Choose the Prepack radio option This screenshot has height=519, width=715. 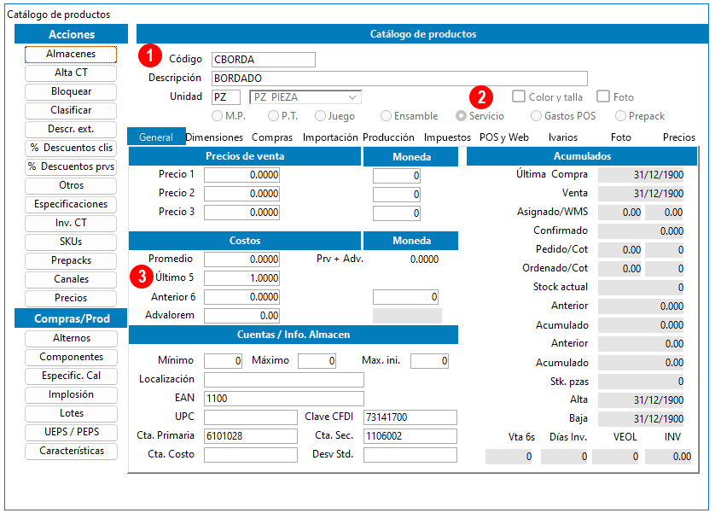pos(620,116)
